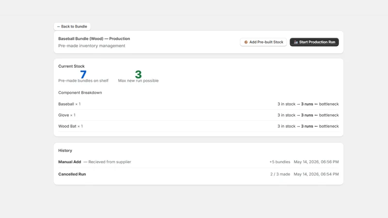
Task: Click the Component Breakdown heading
Action: [80, 93]
